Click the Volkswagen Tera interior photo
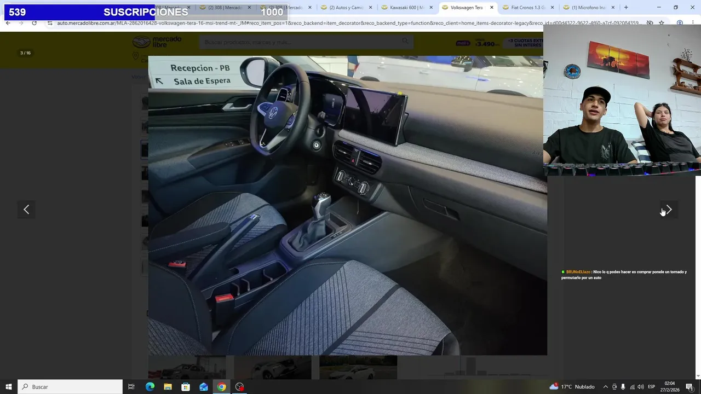Image resolution: width=701 pixels, height=394 pixels. (347, 205)
